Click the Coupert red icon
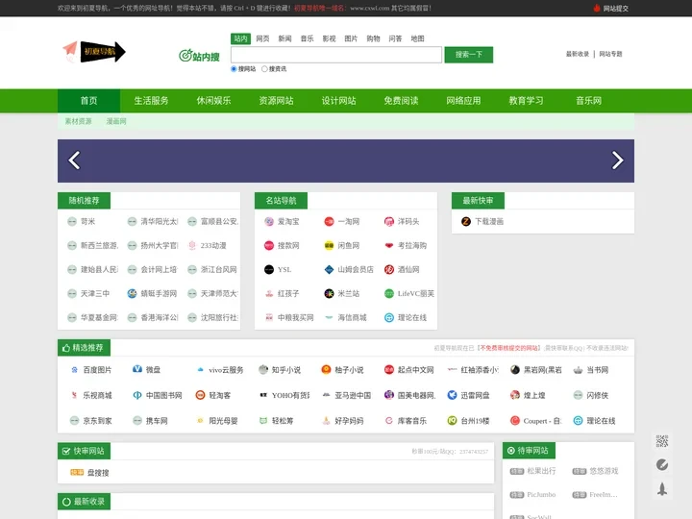This screenshot has height=519, width=692. 514,421
